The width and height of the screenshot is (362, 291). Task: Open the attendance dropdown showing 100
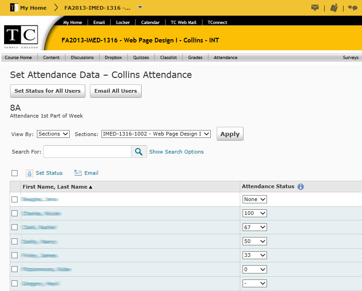coord(255,213)
